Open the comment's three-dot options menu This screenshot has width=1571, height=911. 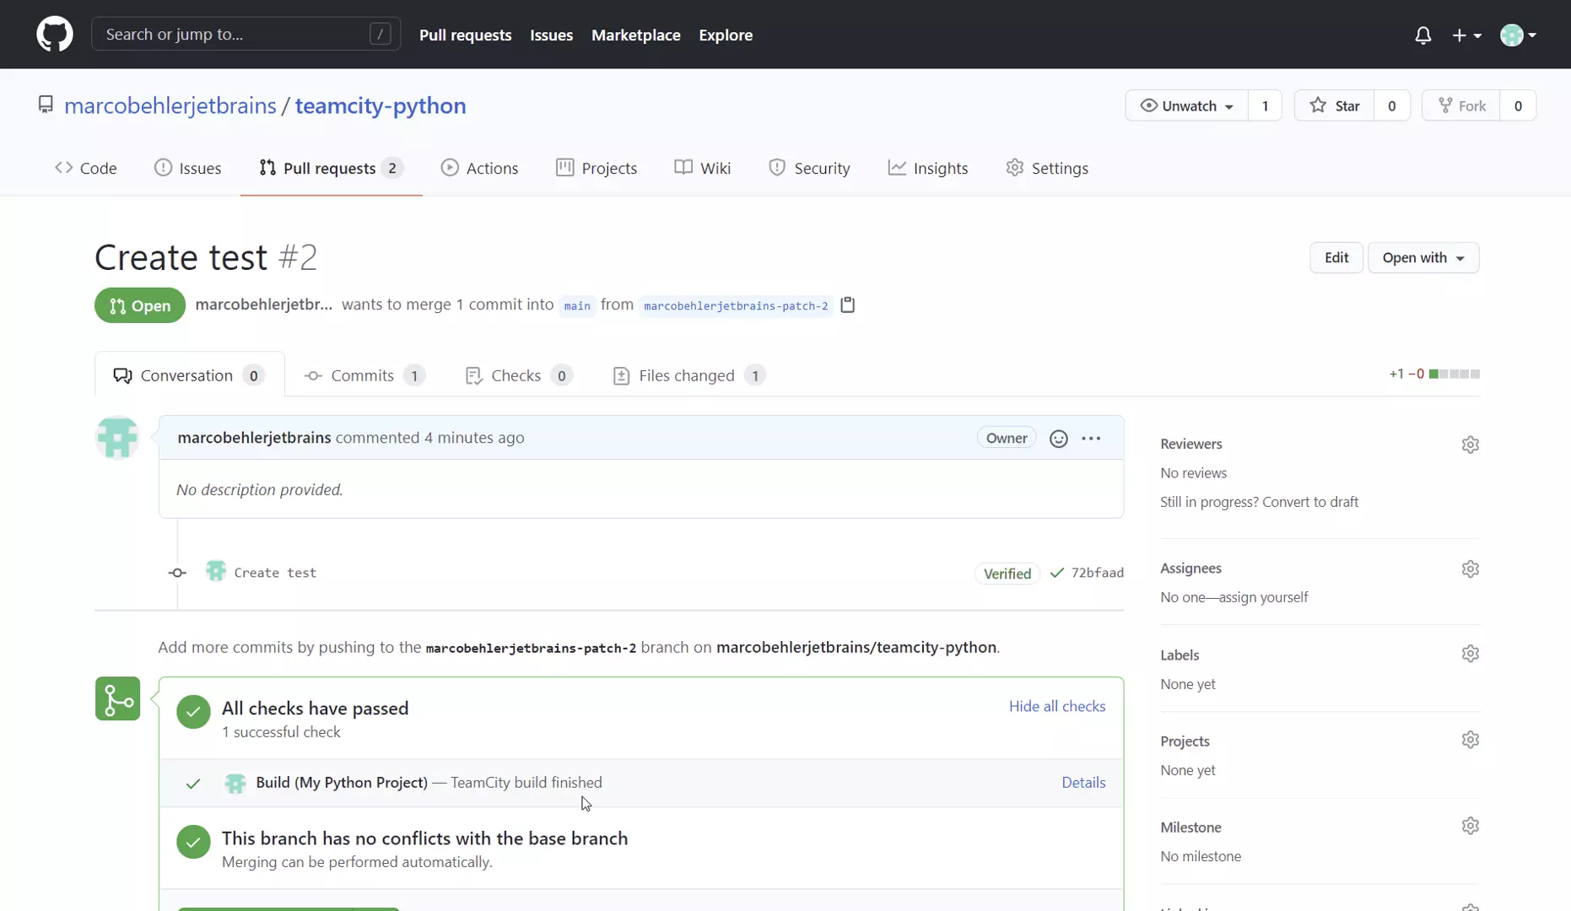(x=1091, y=439)
